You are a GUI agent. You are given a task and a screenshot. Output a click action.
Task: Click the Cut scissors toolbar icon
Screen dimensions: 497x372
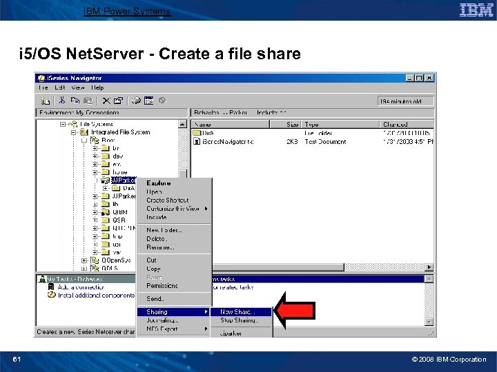tap(62, 101)
